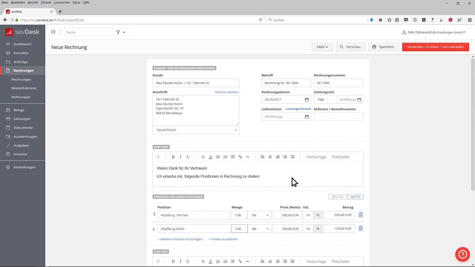
Task: Align Kopf-Text right
Action: (x=278, y=157)
